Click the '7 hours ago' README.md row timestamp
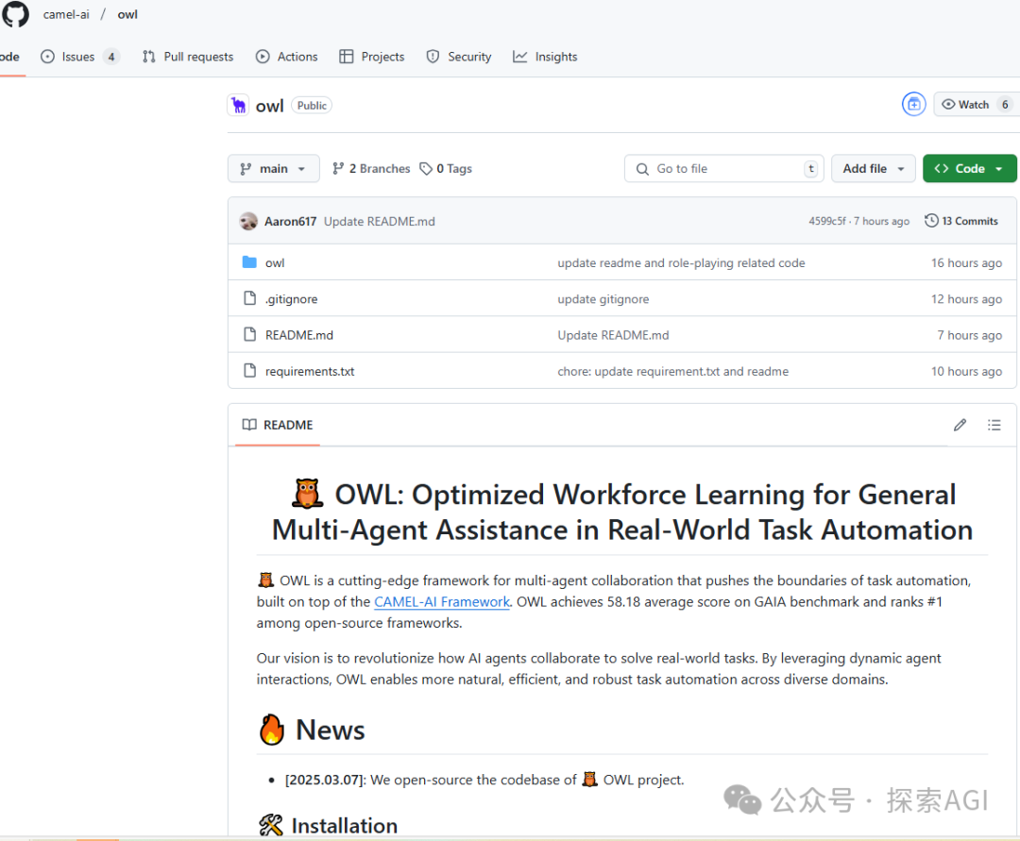1020x841 pixels. tap(969, 335)
